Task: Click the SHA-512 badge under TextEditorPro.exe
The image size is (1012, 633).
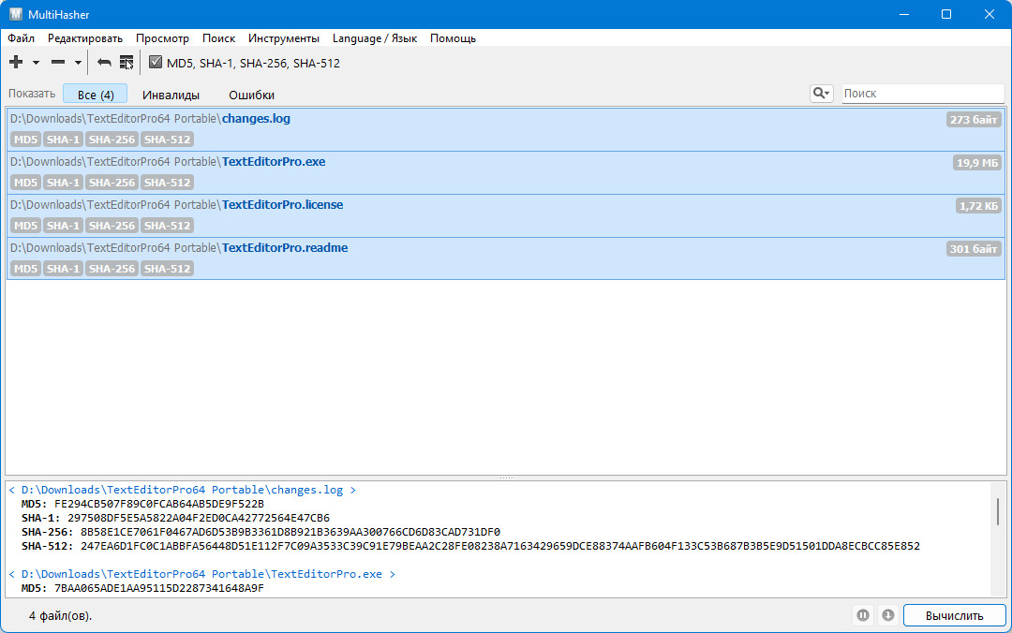Action: 167,183
